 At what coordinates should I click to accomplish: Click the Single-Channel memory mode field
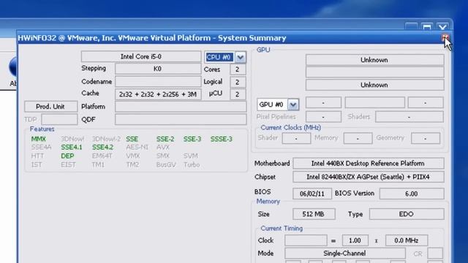pyautogui.click(x=344, y=254)
